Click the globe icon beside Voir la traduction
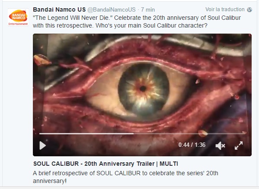The width and height of the screenshot is (259, 189). [x=249, y=10]
